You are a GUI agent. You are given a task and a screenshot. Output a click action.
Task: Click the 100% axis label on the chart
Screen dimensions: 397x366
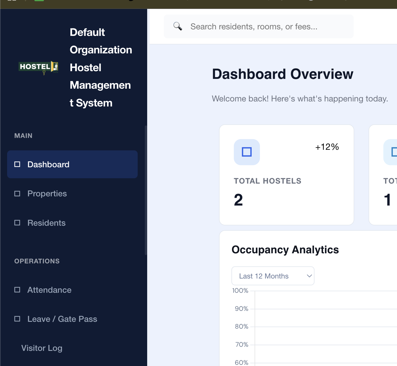point(240,291)
